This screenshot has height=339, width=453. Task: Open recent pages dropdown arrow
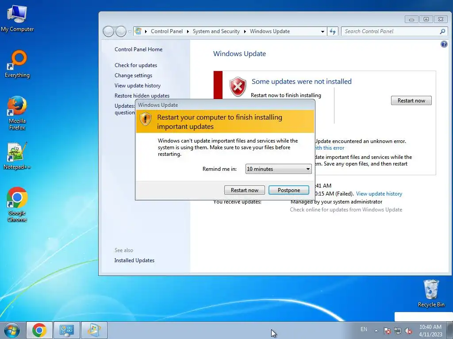click(x=130, y=31)
